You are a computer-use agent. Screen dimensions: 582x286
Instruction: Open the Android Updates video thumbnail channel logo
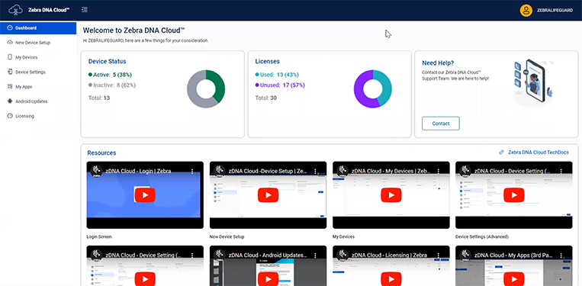coord(220,255)
